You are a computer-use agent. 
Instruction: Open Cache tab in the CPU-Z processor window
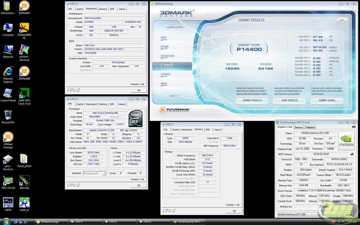pyautogui.click(x=80, y=104)
